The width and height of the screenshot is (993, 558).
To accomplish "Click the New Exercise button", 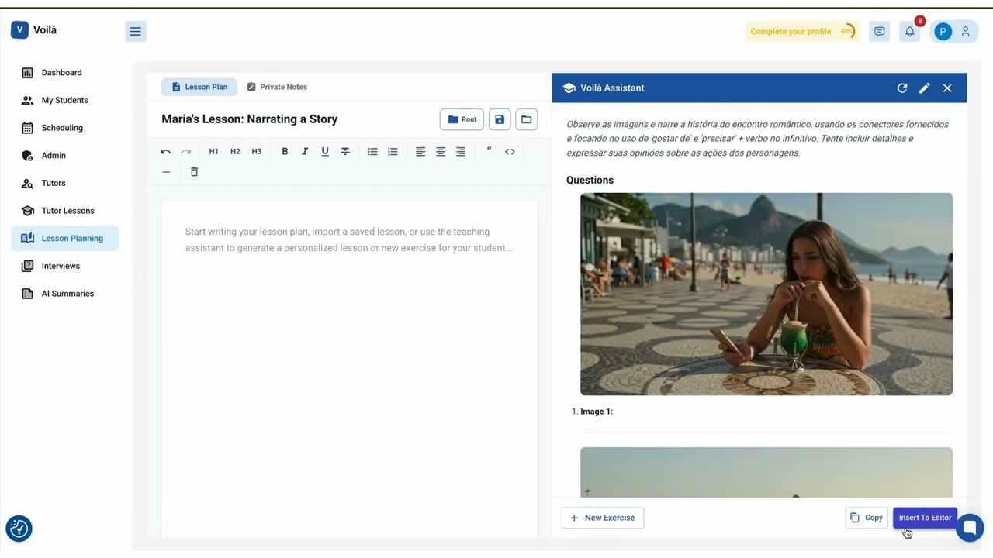I will click(603, 518).
